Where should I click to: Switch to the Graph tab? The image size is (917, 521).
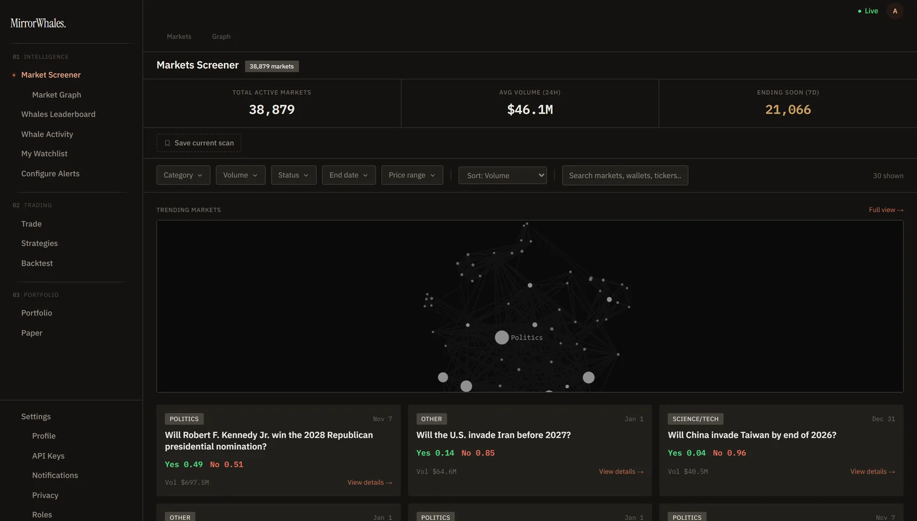[x=221, y=37]
